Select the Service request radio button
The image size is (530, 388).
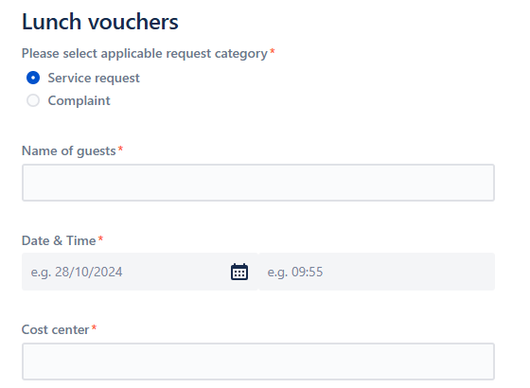(33, 78)
